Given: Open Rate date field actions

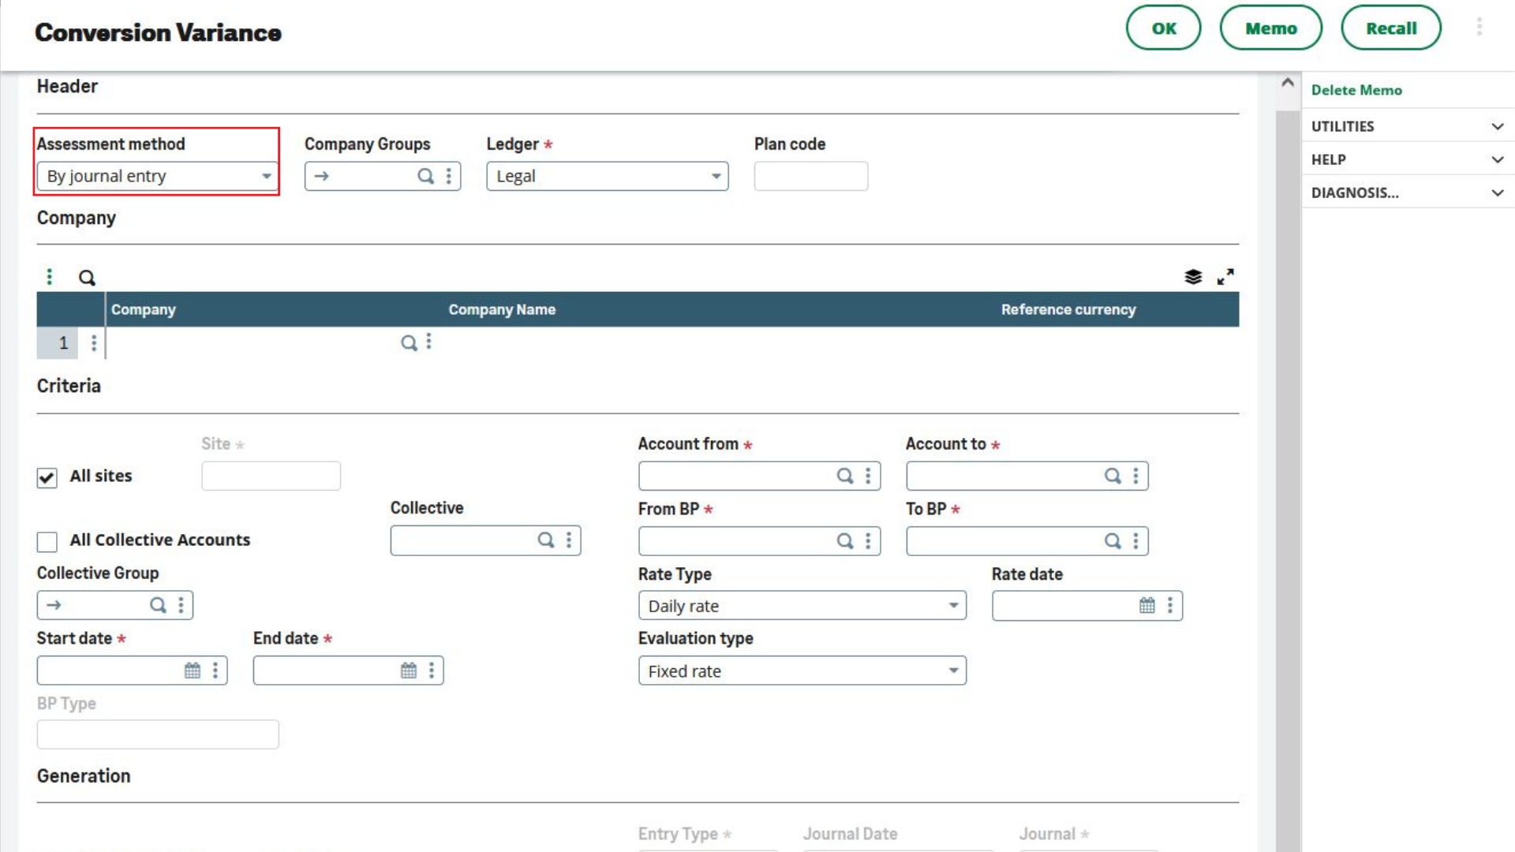Looking at the screenshot, I should point(1170,605).
